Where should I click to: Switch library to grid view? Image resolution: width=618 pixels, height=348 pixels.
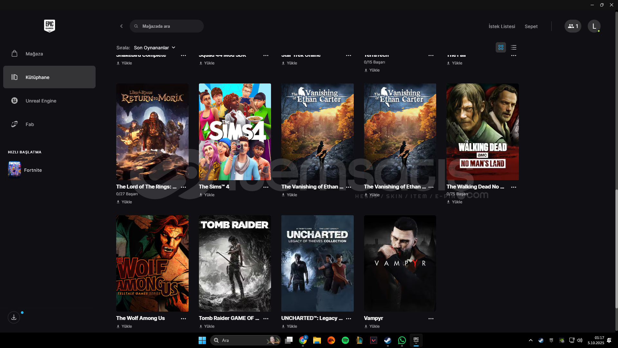click(501, 47)
